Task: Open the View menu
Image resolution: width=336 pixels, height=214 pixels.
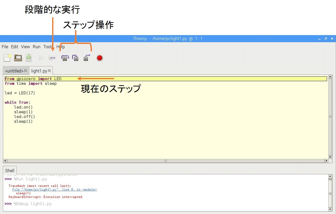Action: pyautogui.click(x=25, y=47)
